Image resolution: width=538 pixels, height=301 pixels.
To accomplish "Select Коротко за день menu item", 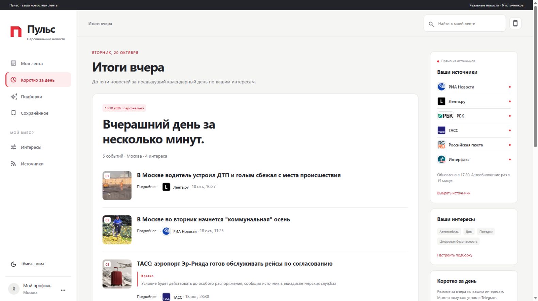I will 38,80.
